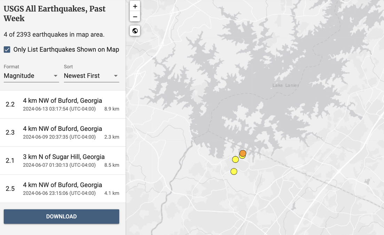
Task: Click the zoom out minus button
Action: pyautogui.click(x=135, y=17)
